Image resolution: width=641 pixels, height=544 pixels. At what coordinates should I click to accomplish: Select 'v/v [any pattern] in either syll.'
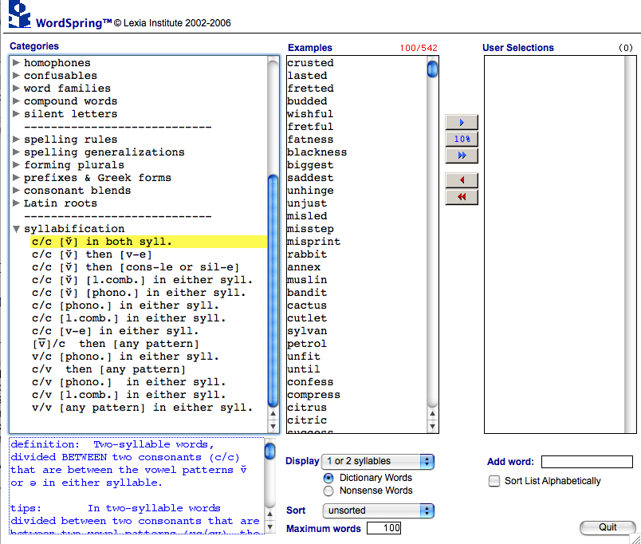click(142, 408)
